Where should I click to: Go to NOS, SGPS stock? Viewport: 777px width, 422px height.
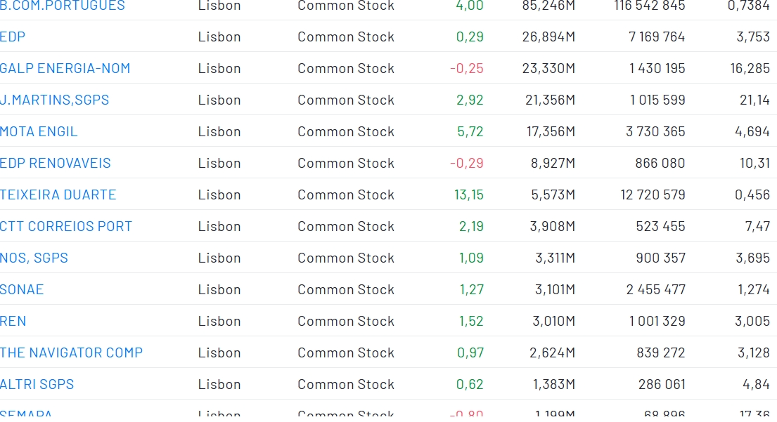pyautogui.click(x=34, y=258)
